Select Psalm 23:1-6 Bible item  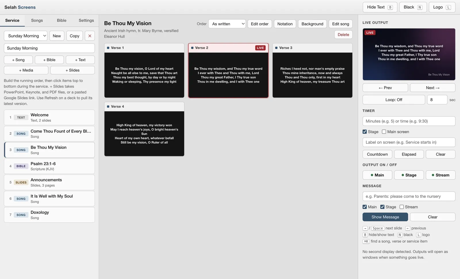pos(49,166)
